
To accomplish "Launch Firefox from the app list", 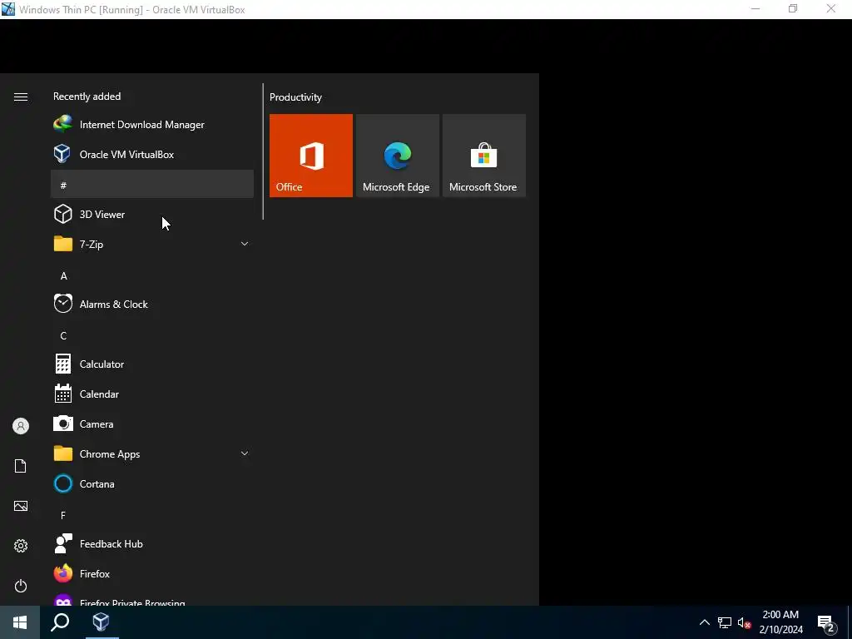I will click(152, 574).
